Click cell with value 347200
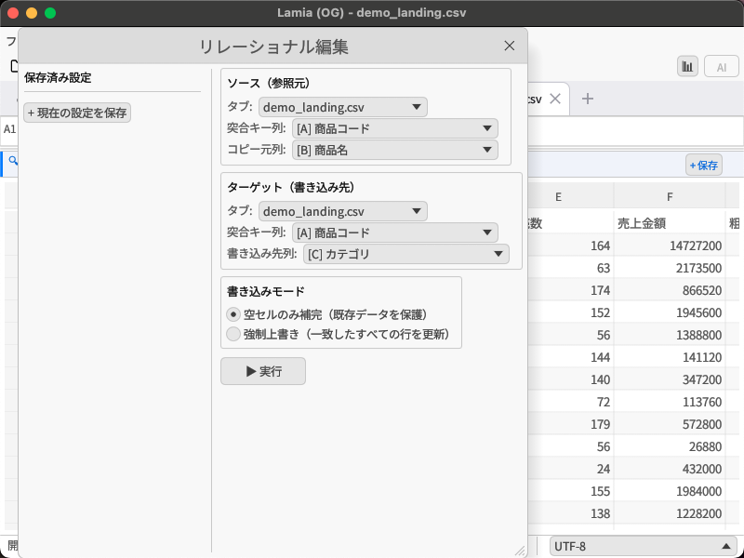Viewport: 744px width, 558px height. coord(670,379)
